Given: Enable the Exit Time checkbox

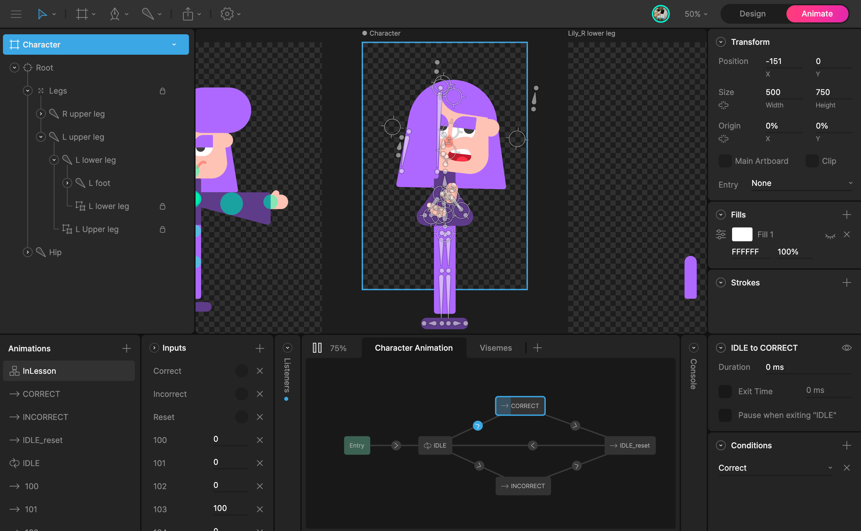Looking at the screenshot, I should coord(725,391).
